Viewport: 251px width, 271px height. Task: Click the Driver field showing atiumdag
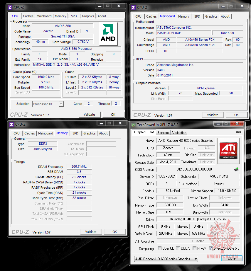pyautogui.click(x=198, y=219)
